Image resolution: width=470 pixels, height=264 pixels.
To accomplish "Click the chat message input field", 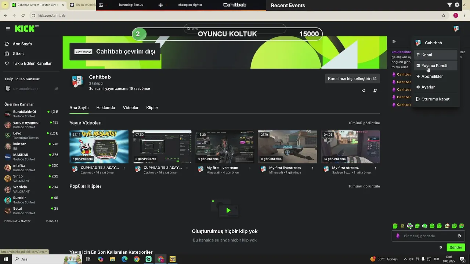I will point(428,236).
